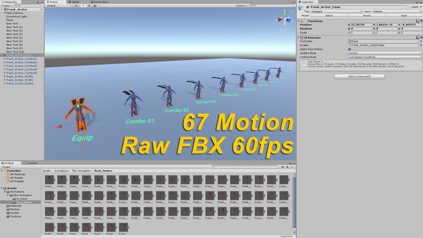Click Avatar object picker circle
Viewport: 423px width, 238px height.
[421, 45]
